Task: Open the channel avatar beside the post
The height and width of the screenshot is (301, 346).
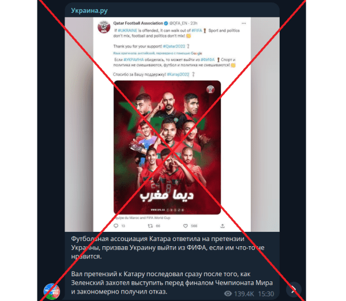Action: coord(52,291)
